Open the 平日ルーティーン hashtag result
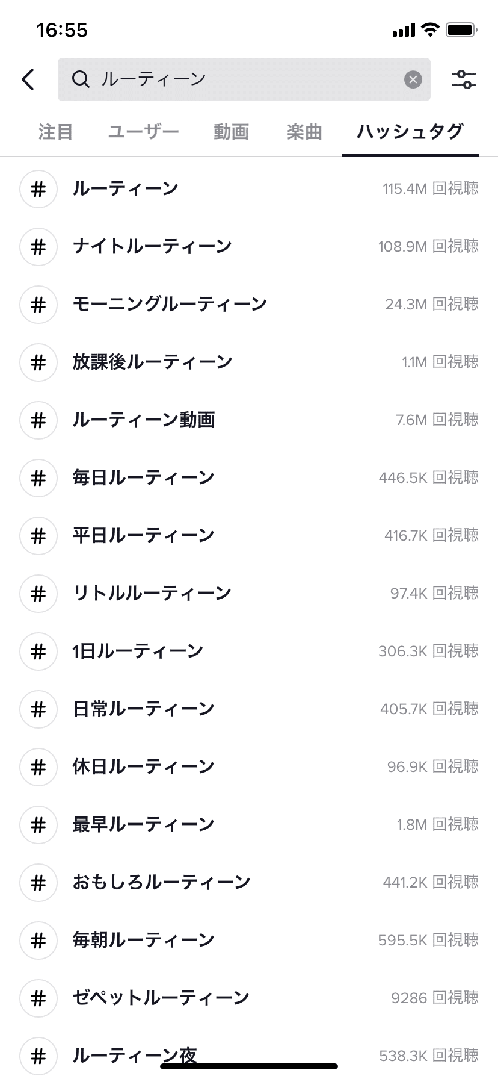 click(x=144, y=536)
